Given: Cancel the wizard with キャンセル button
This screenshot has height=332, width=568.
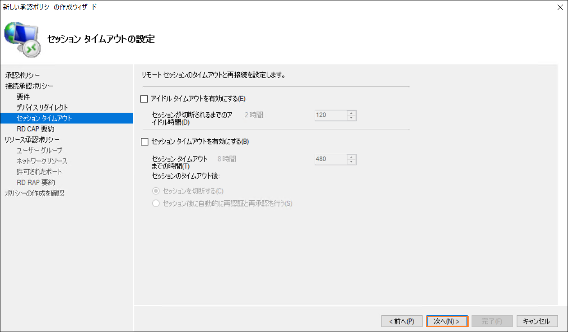Looking at the screenshot, I should (537, 321).
